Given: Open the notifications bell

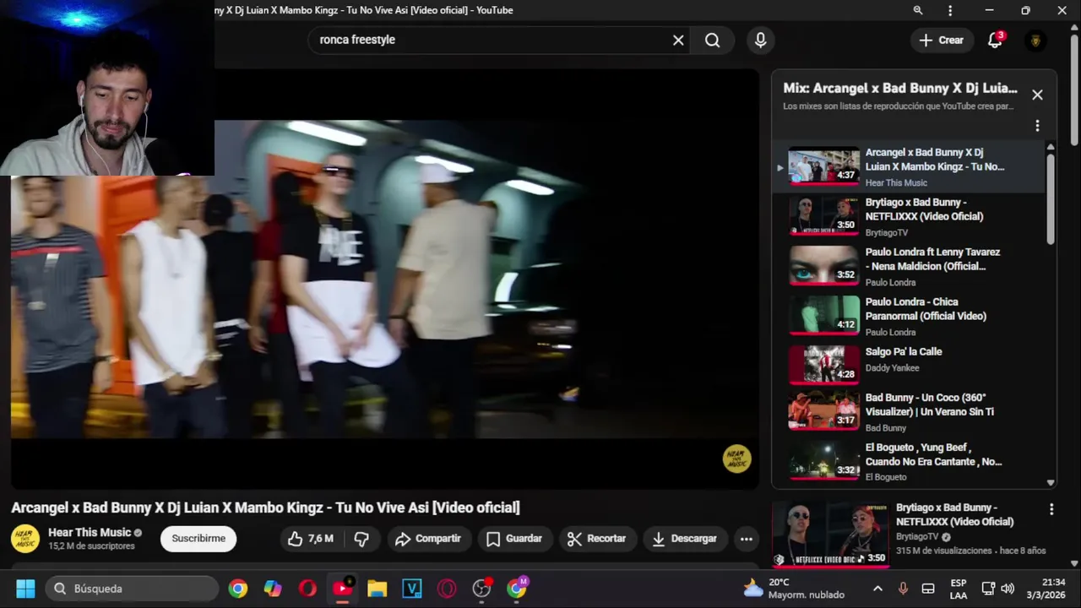Looking at the screenshot, I should 995,40.
